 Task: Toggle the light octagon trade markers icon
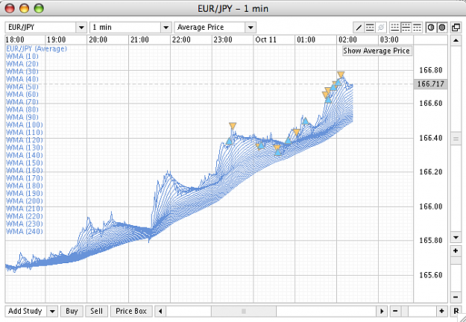pos(431,28)
